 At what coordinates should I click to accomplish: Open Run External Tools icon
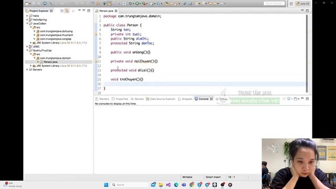pos(144,4)
